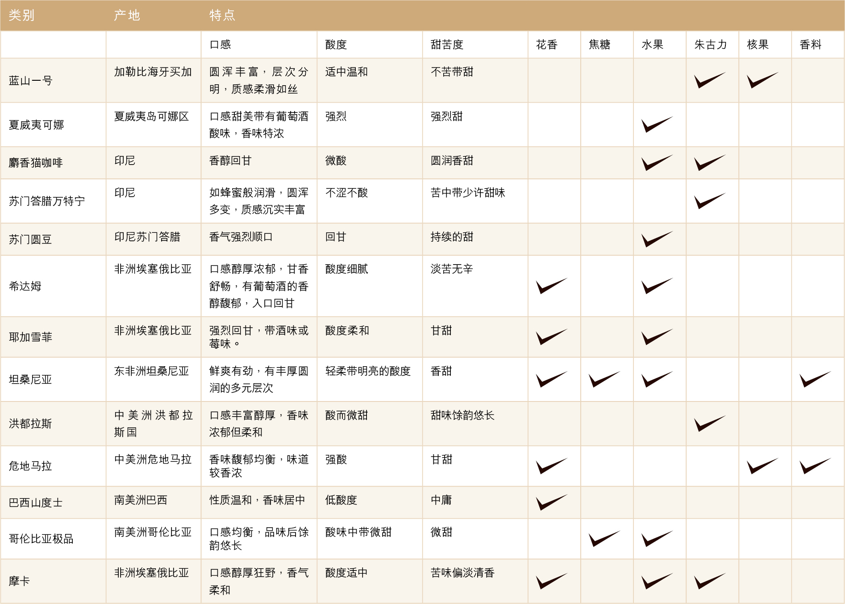The image size is (845, 604).
Task: Click the 酸度 sub-header
Action: pos(336,45)
